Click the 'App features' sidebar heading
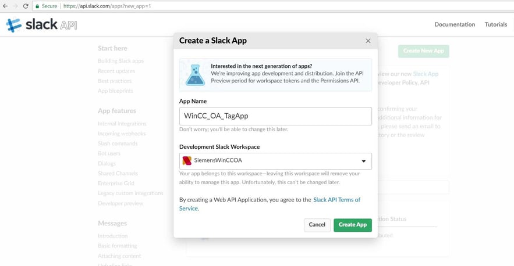 pos(116,111)
